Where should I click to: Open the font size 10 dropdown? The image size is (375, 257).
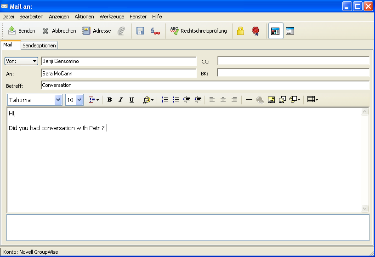tap(80, 100)
